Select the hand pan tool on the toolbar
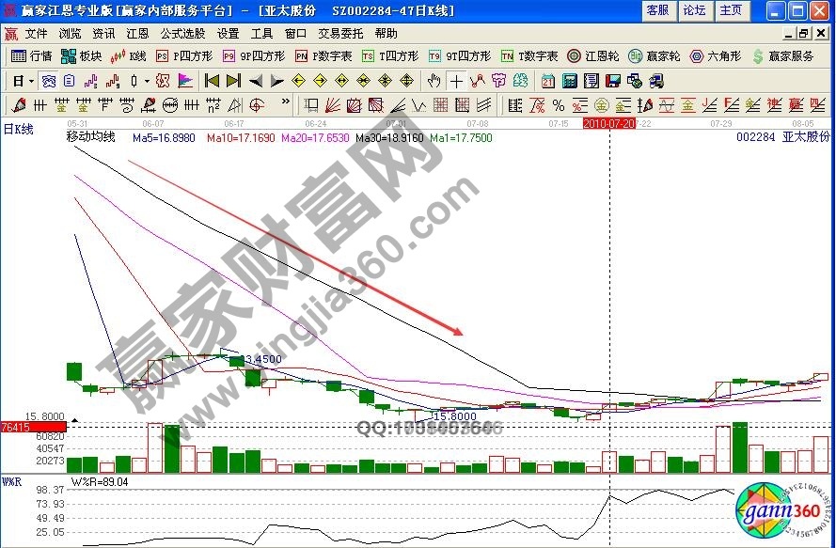This screenshot has width=836, height=548. point(435,81)
